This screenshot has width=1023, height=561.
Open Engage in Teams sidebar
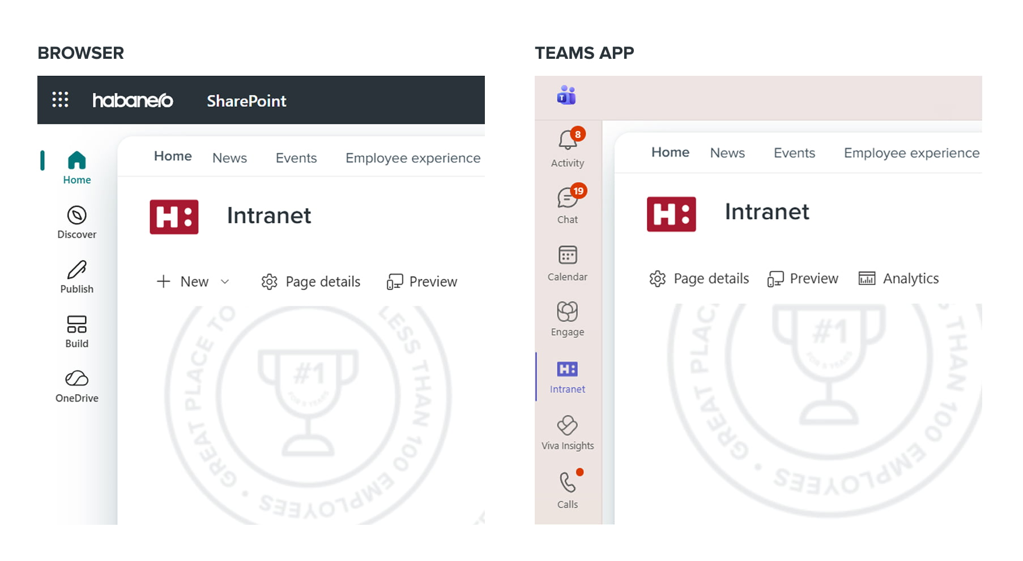point(568,319)
